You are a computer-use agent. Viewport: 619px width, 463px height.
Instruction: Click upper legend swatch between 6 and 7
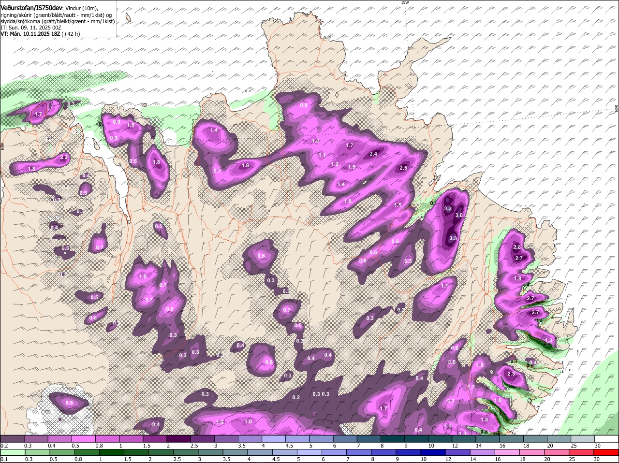click(345, 439)
